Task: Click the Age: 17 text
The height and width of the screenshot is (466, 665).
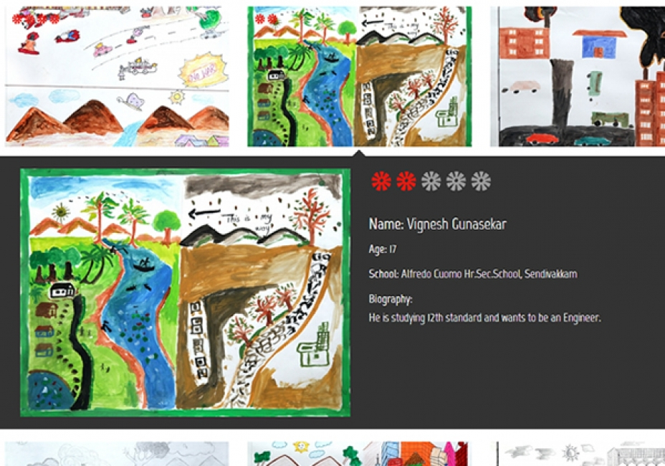Action: (383, 249)
